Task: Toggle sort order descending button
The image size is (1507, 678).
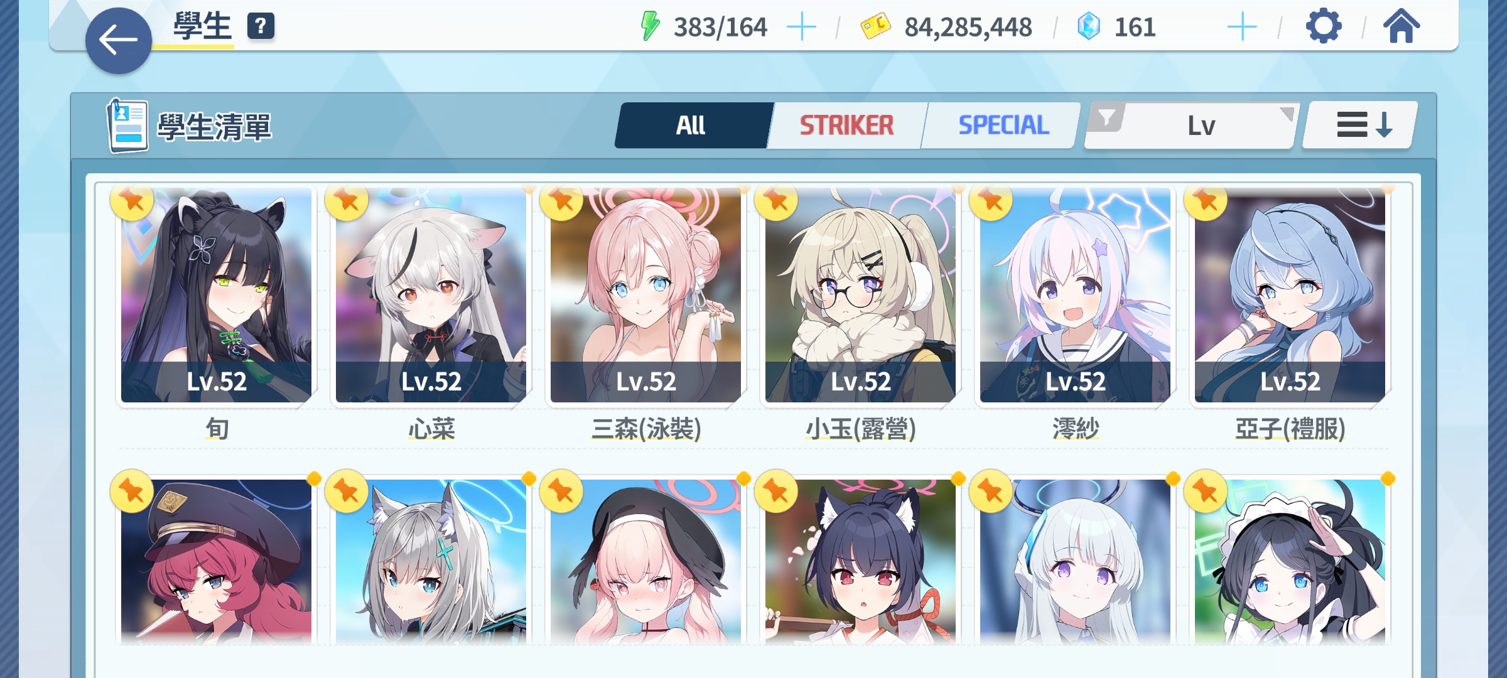Action: pos(1361,125)
